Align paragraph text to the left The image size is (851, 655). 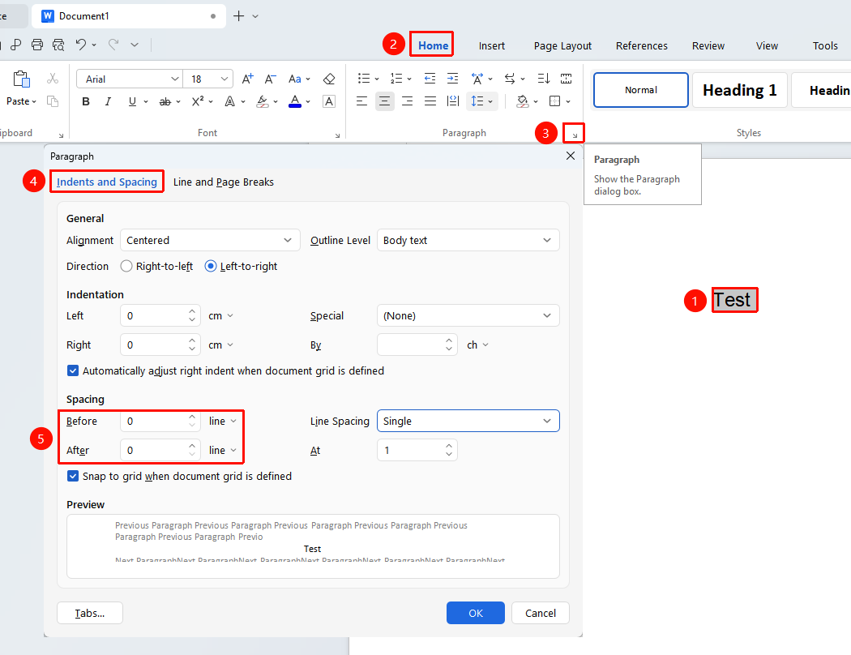point(361,101)
